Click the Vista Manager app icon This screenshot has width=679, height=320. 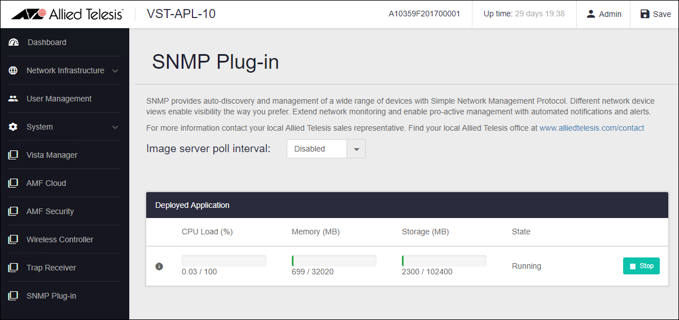pyautogui.click(x=13, y=155)
